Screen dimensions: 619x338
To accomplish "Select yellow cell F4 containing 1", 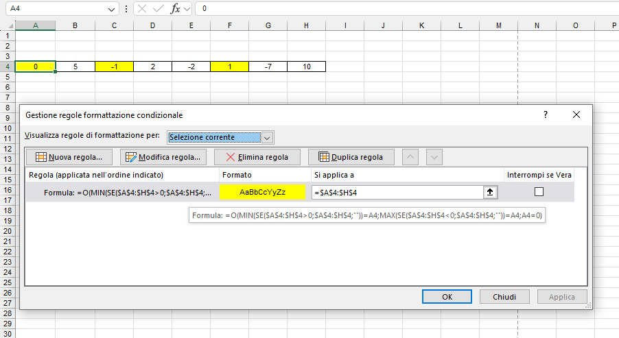I will click(230, 67).
